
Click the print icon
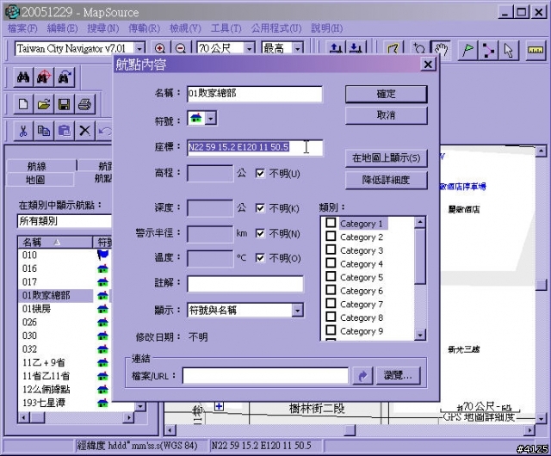click(84, 104)
